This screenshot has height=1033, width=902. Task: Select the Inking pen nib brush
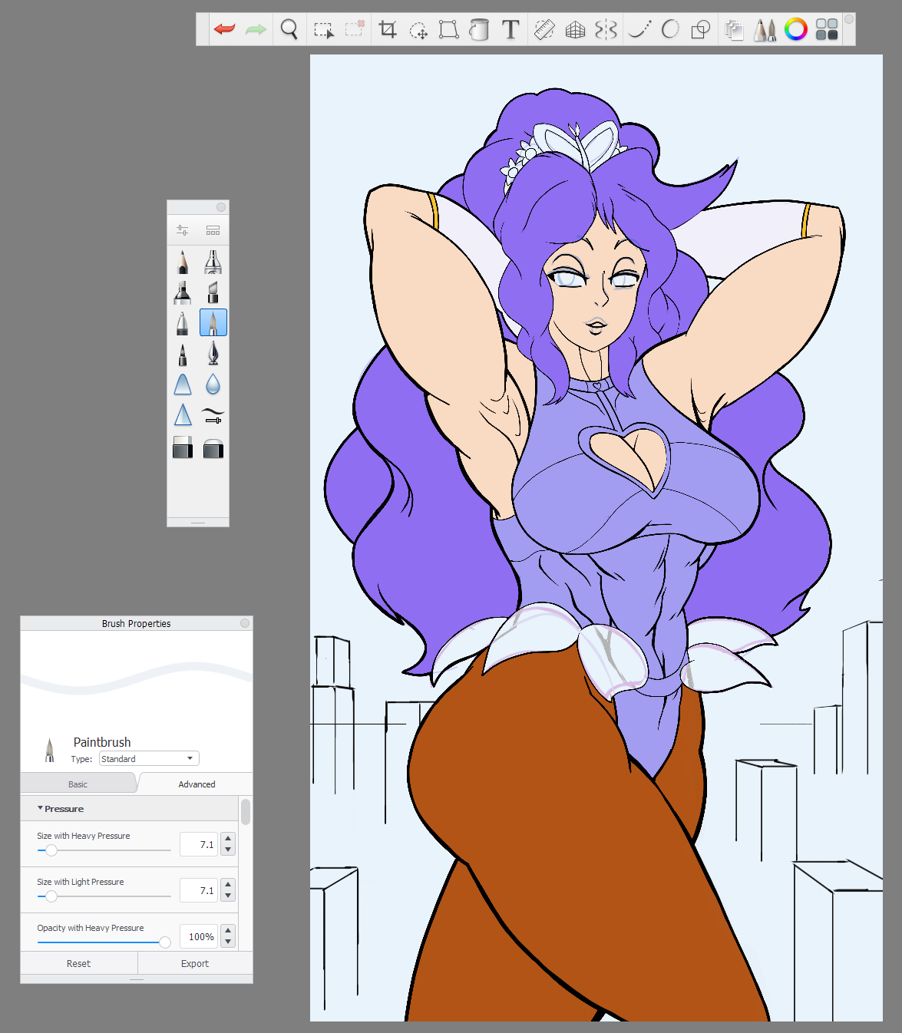(213, 354)
